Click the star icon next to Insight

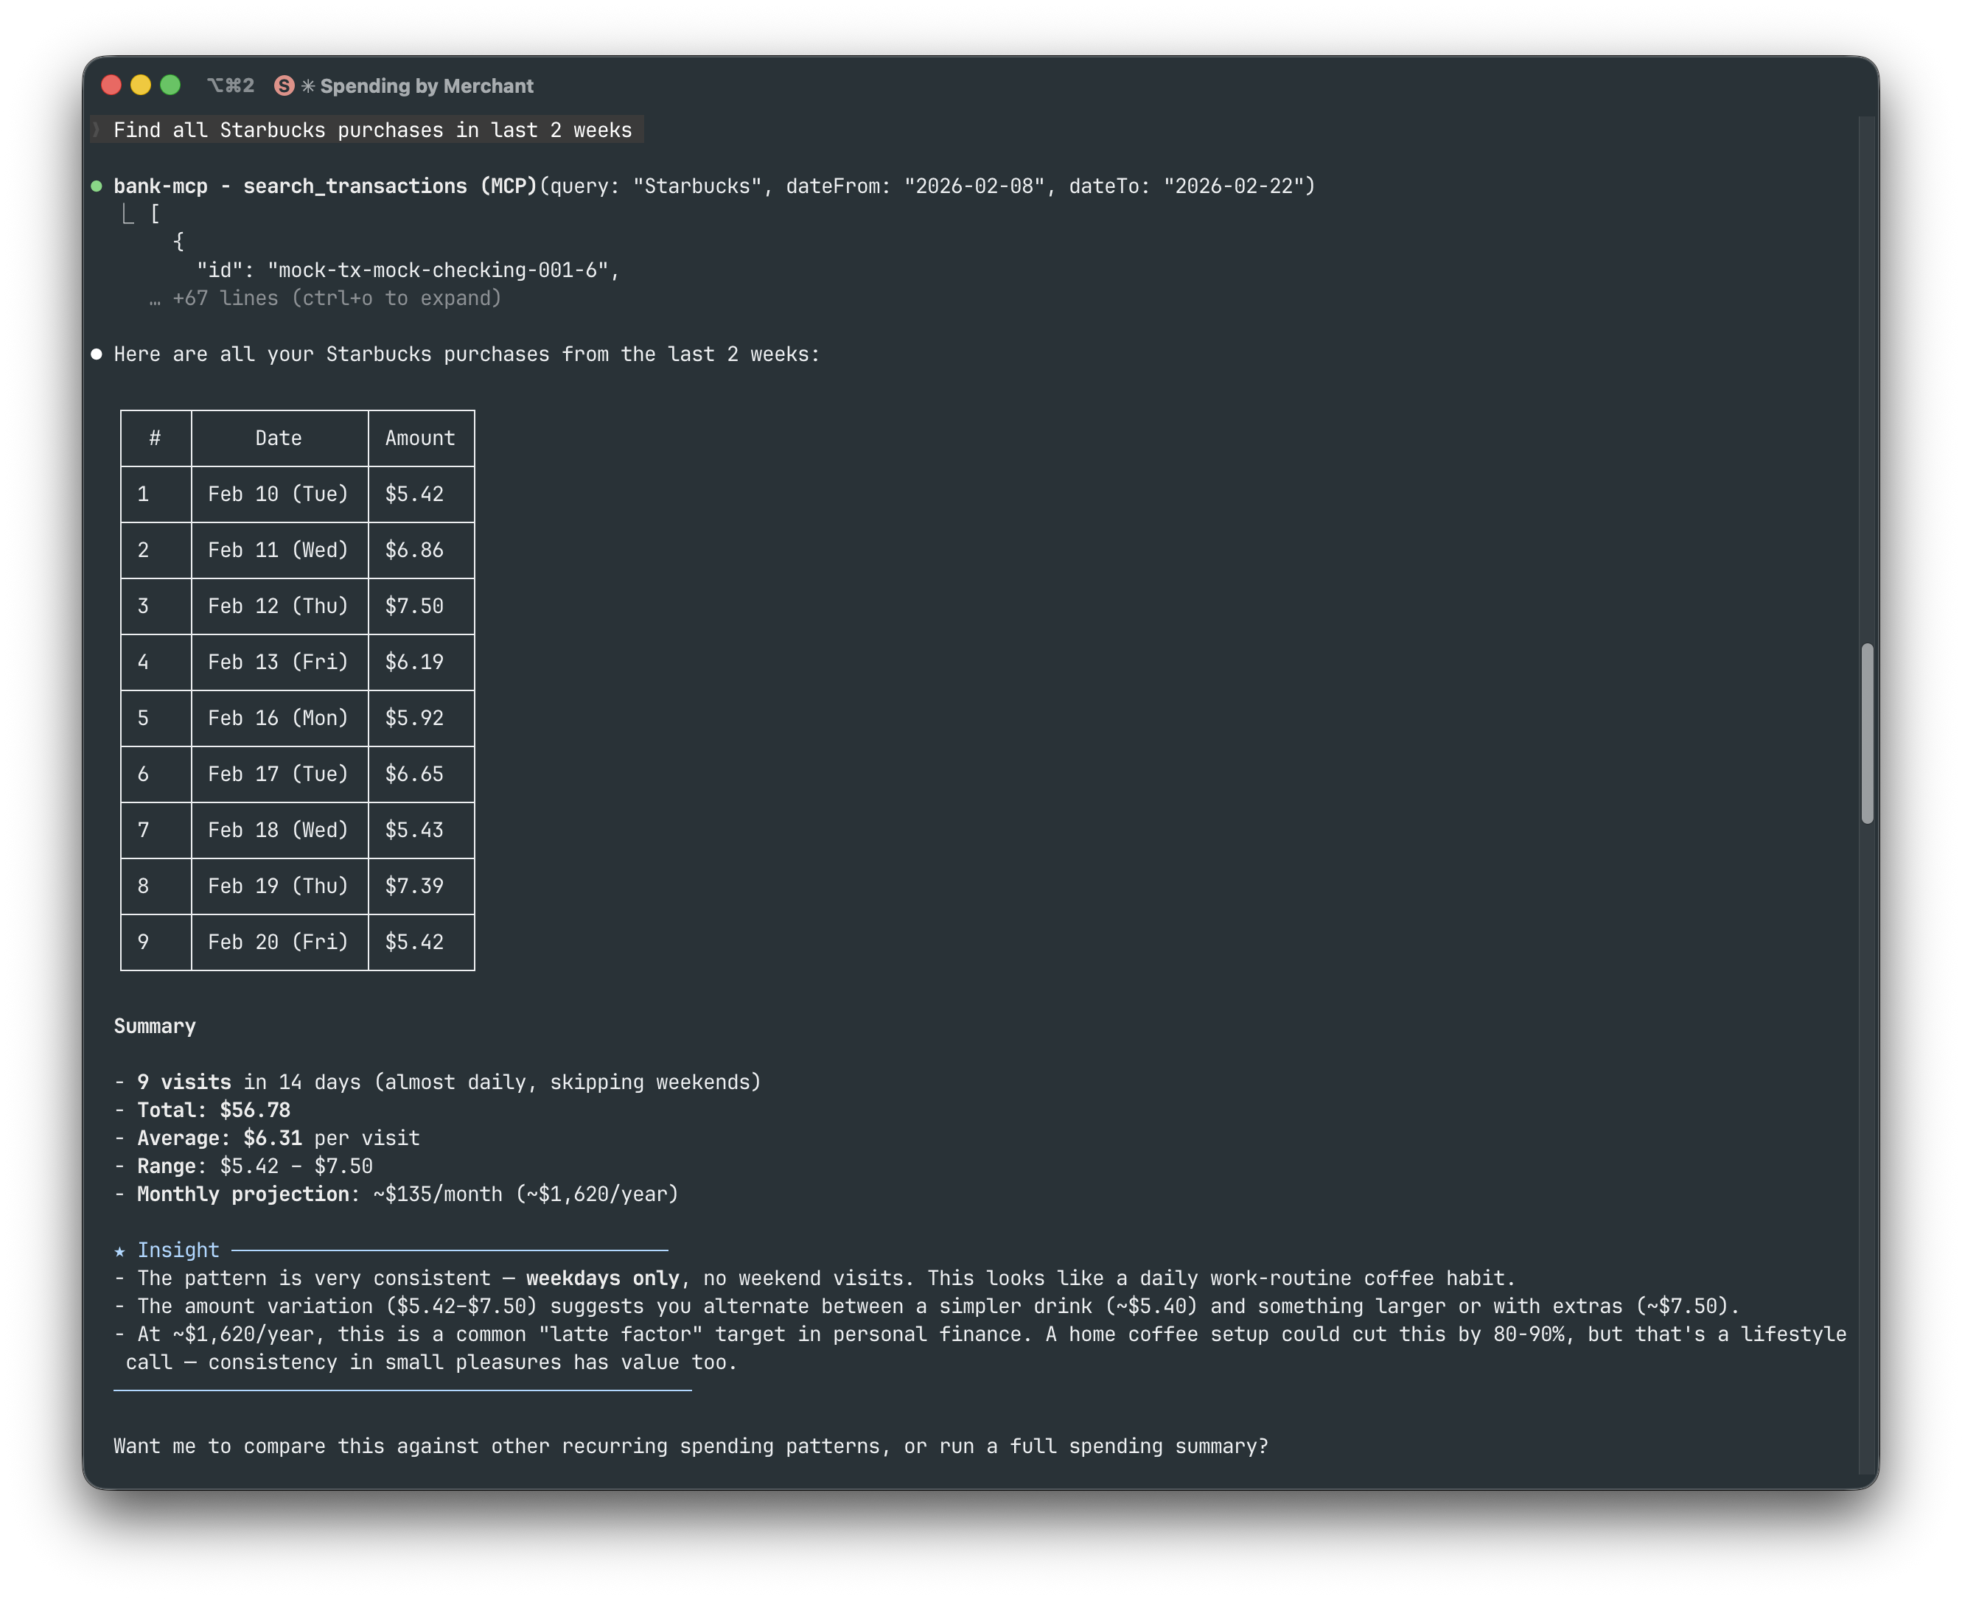(119, 1251)
